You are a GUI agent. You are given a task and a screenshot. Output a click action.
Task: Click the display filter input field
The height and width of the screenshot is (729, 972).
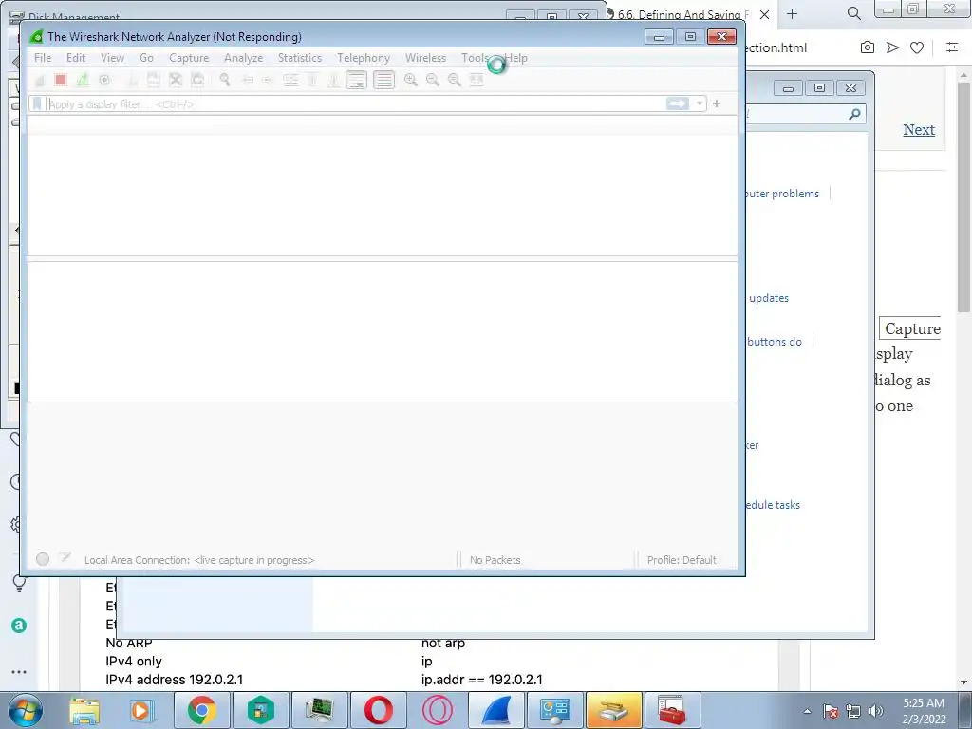[357, 103]
